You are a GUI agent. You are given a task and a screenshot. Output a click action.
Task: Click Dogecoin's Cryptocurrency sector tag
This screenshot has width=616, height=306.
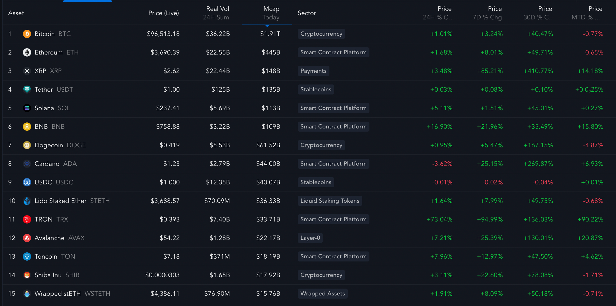tap(321, 145)
